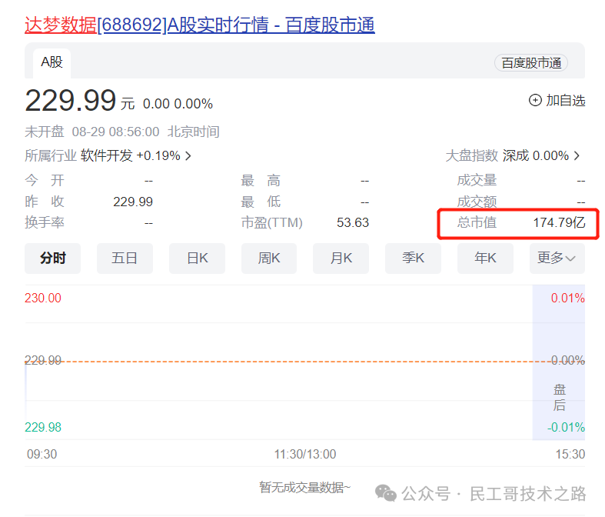Image resolution: width=605 pixels, height=517 pixels.
Task: Click the 成交量 label
Action: (477, 180)
